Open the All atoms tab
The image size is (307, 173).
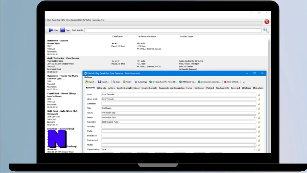(x=246, y=88)
